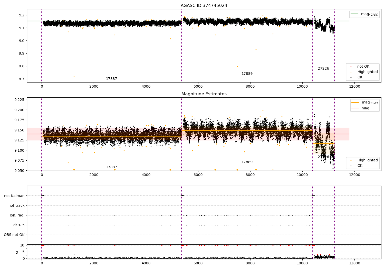Click the y-axis tick label 8.8
Image resolution: width=385 pixels, height=269 pixels.
click(22, 66)
